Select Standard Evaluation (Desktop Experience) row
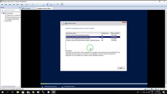This screenshot has width=167, height=94. click(93, 37)
